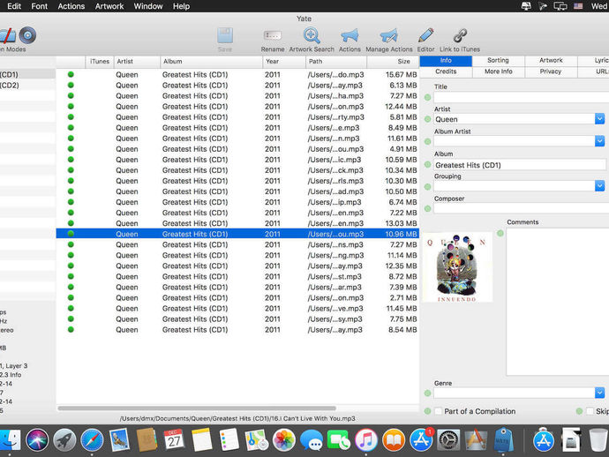The width and height of the screenshot is (609, 457).
Task: Open Yate tag icon in dock
Action: [503, 440]
